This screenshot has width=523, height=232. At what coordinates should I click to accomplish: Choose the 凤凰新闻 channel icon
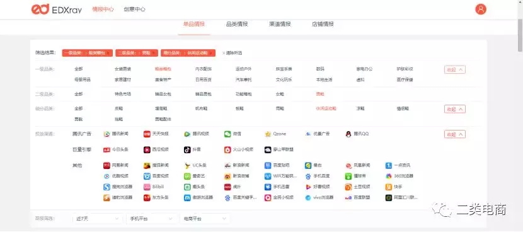348,166
